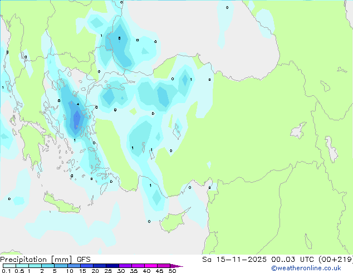The image size is (353, 273).
Task: Click the 'Precipitation [mm] GFS' title
Action: (45, 260)
